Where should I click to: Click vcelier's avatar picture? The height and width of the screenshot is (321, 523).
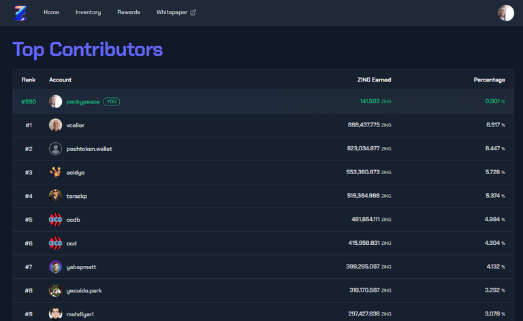[55, 125]
